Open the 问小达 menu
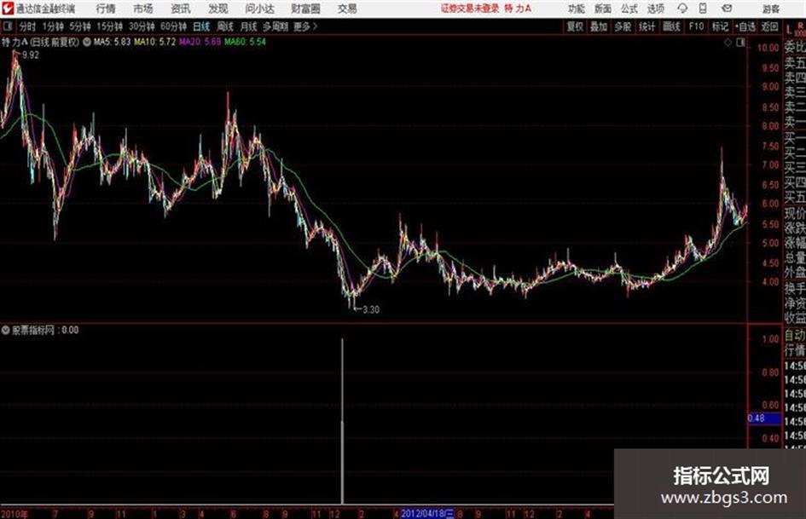This screenshot has width=806, height=519. click(259, 9)
